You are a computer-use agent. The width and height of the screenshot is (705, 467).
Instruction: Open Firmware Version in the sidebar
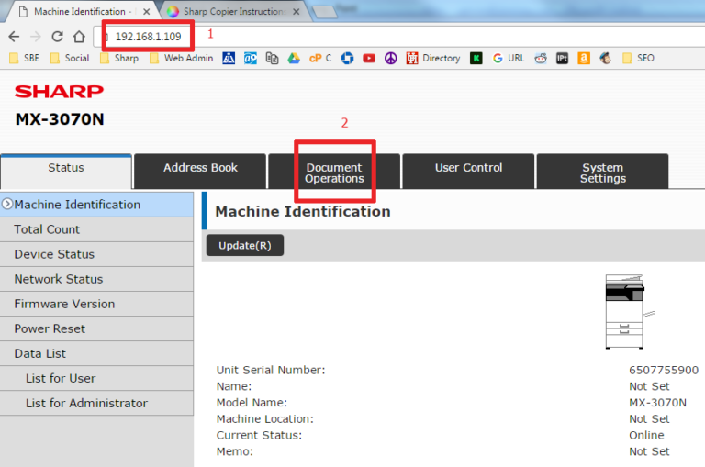click(x=96, y=304)
